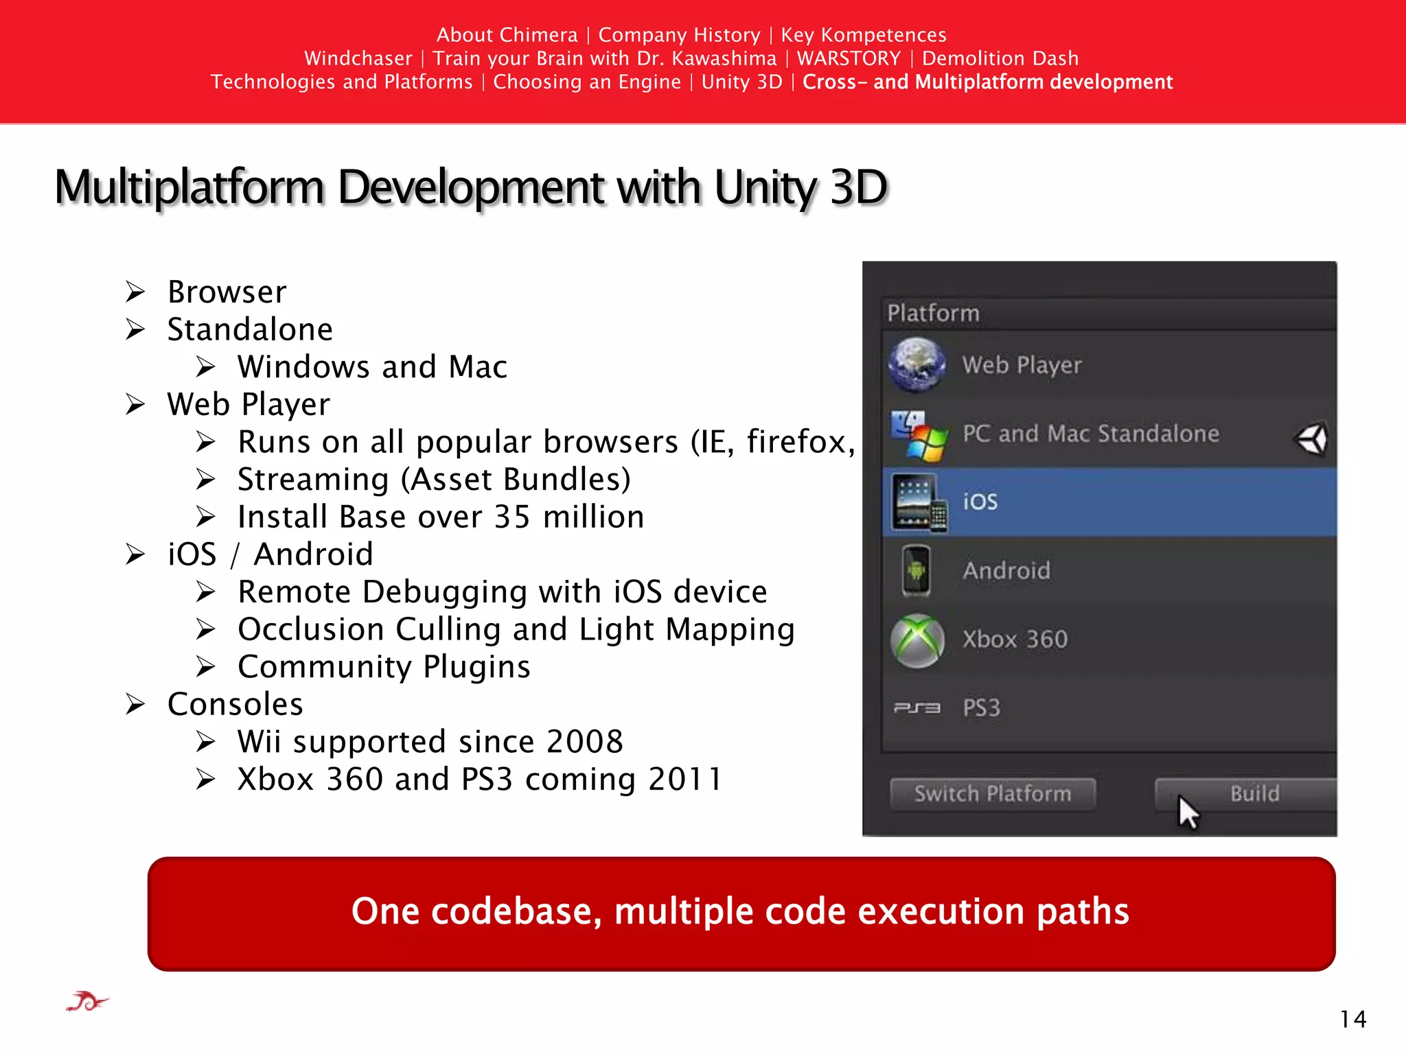Screen dimensions: 1406x1054
Task: Select the Xbox 360 platform row
Action: pyautogui.click(x=1108, y=639)
